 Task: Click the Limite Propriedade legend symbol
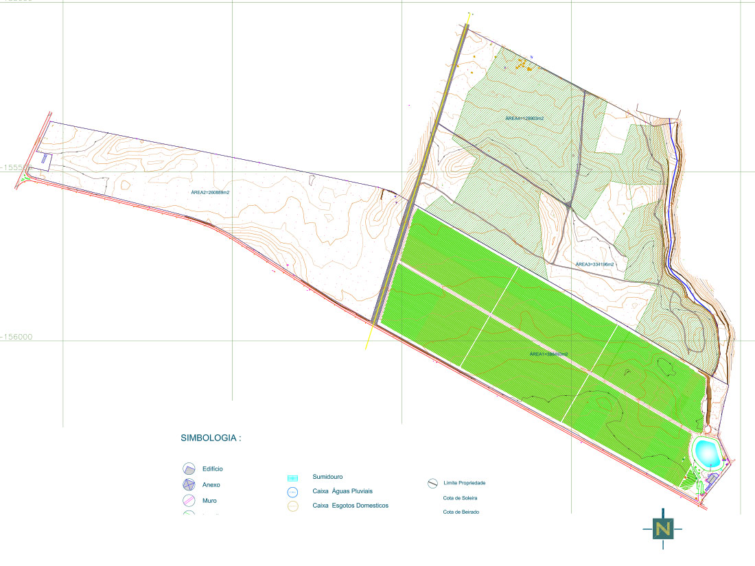(432, 483)
